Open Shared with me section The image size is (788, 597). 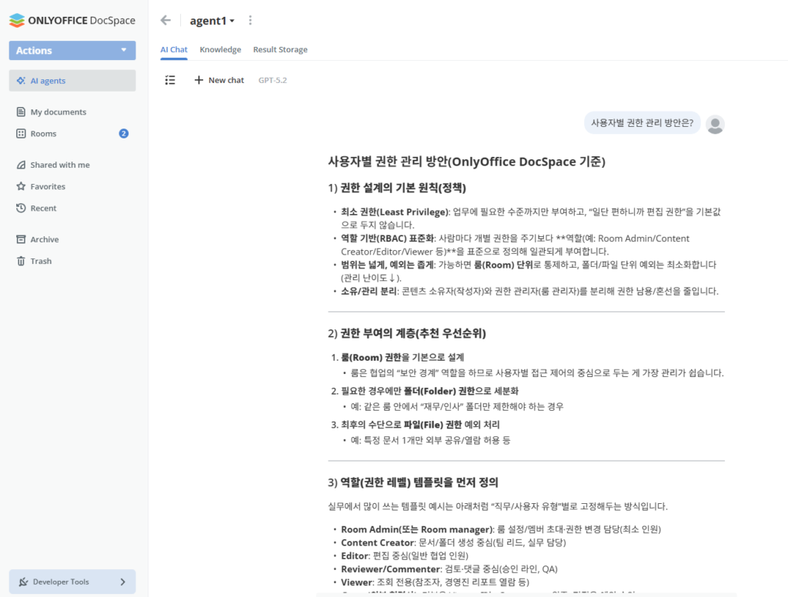pos(60,165)
